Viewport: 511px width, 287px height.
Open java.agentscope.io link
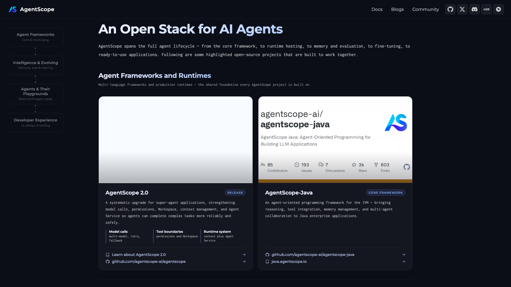point(335,261)
